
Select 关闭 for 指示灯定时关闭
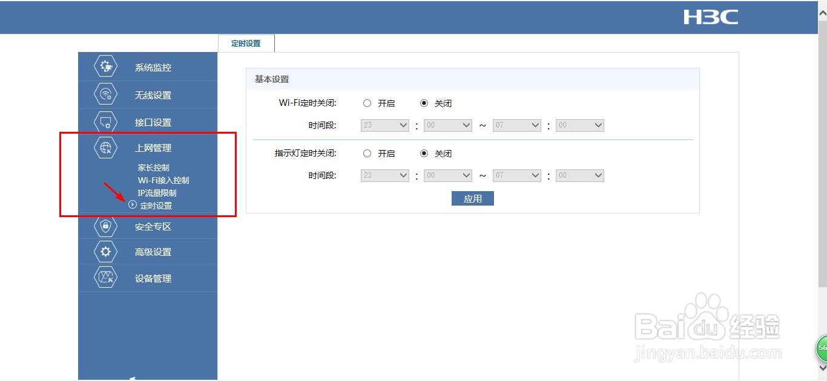[424, 153]
